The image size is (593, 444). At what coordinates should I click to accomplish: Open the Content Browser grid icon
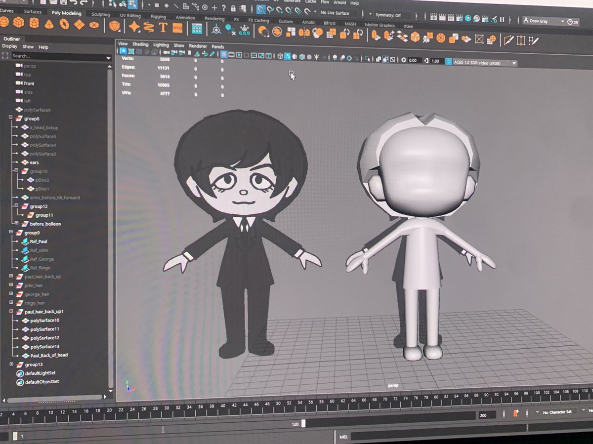197,29
